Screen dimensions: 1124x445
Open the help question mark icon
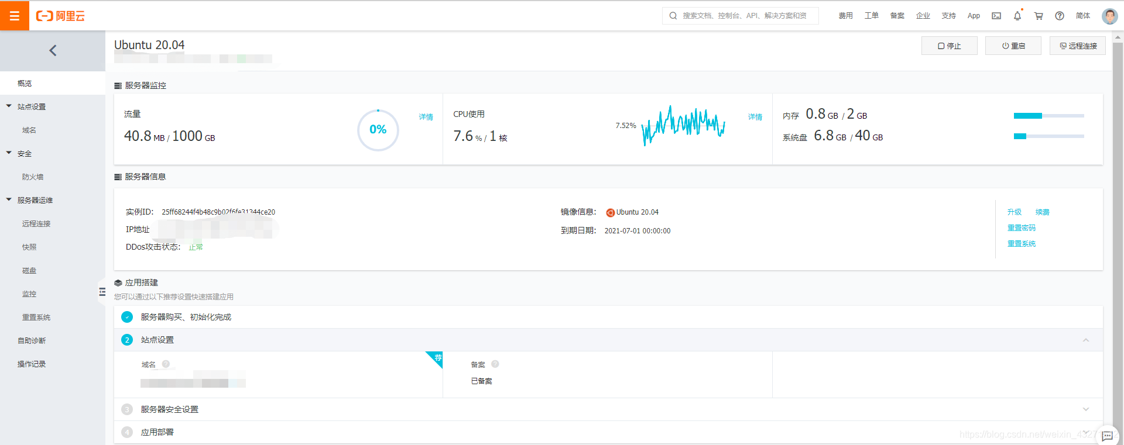(1060, 16)
